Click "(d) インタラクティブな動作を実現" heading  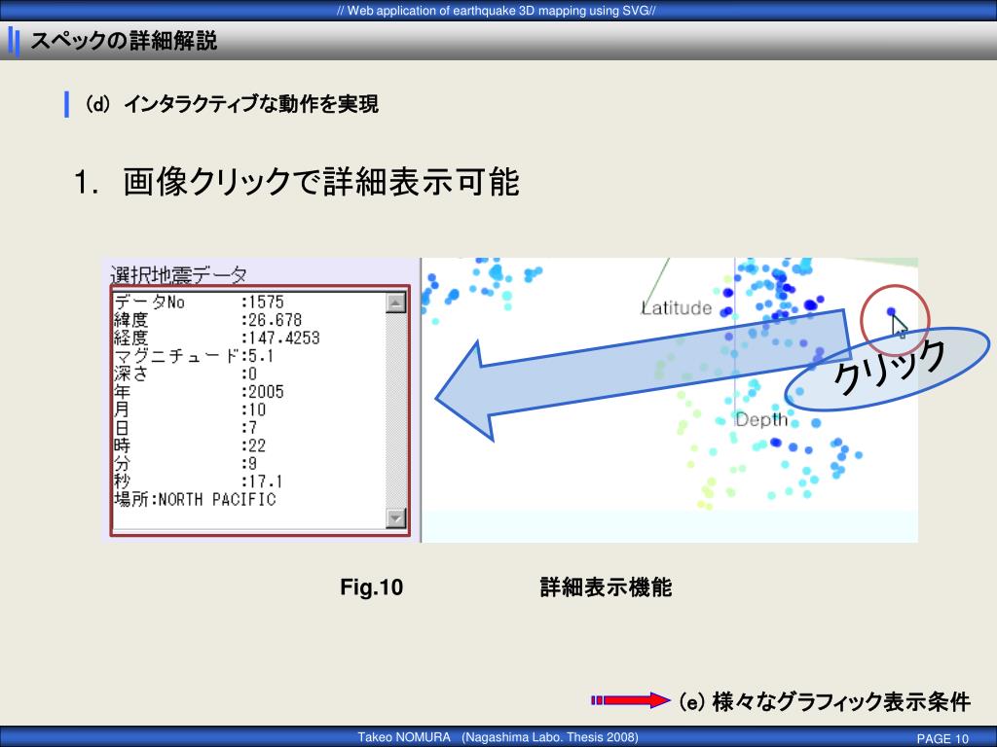click(x=232, y=104)
